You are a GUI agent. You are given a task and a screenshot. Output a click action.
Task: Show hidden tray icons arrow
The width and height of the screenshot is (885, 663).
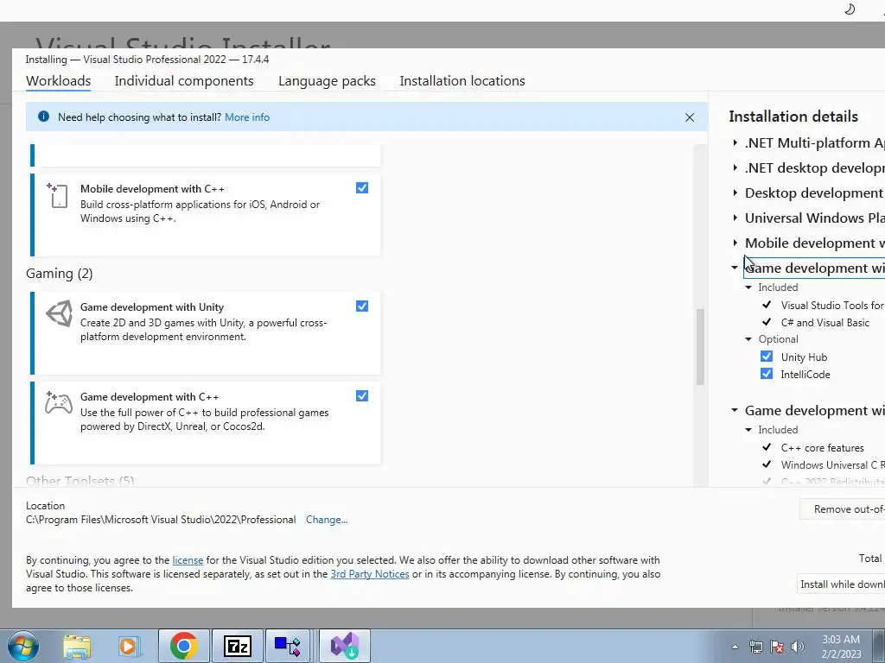(735, 647)
